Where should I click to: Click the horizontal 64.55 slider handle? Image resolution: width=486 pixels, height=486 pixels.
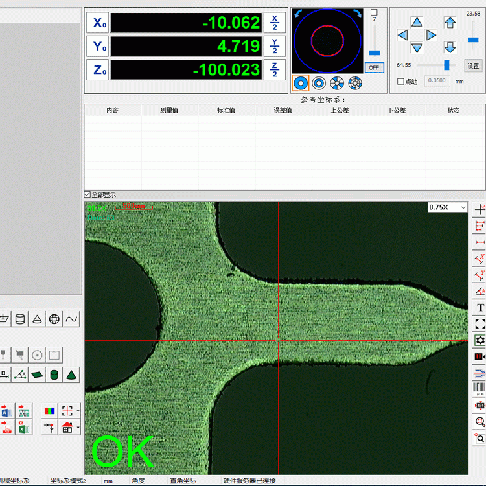point(446,65)
